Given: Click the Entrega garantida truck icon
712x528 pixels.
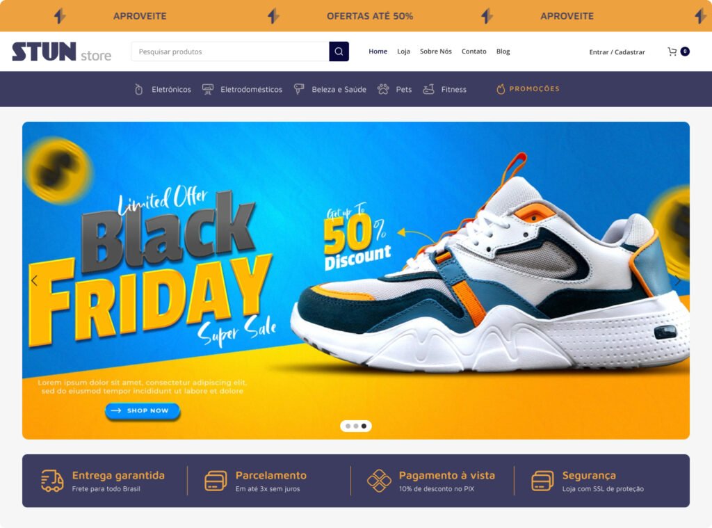Looking at the screenshot, I should [x=52, y=481].
